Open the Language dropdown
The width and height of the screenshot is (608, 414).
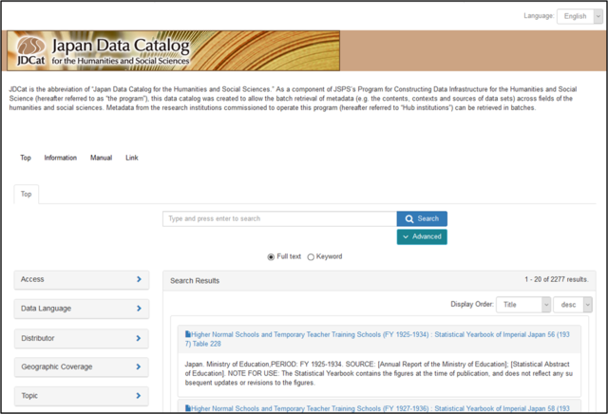click(x=579, y=16)
